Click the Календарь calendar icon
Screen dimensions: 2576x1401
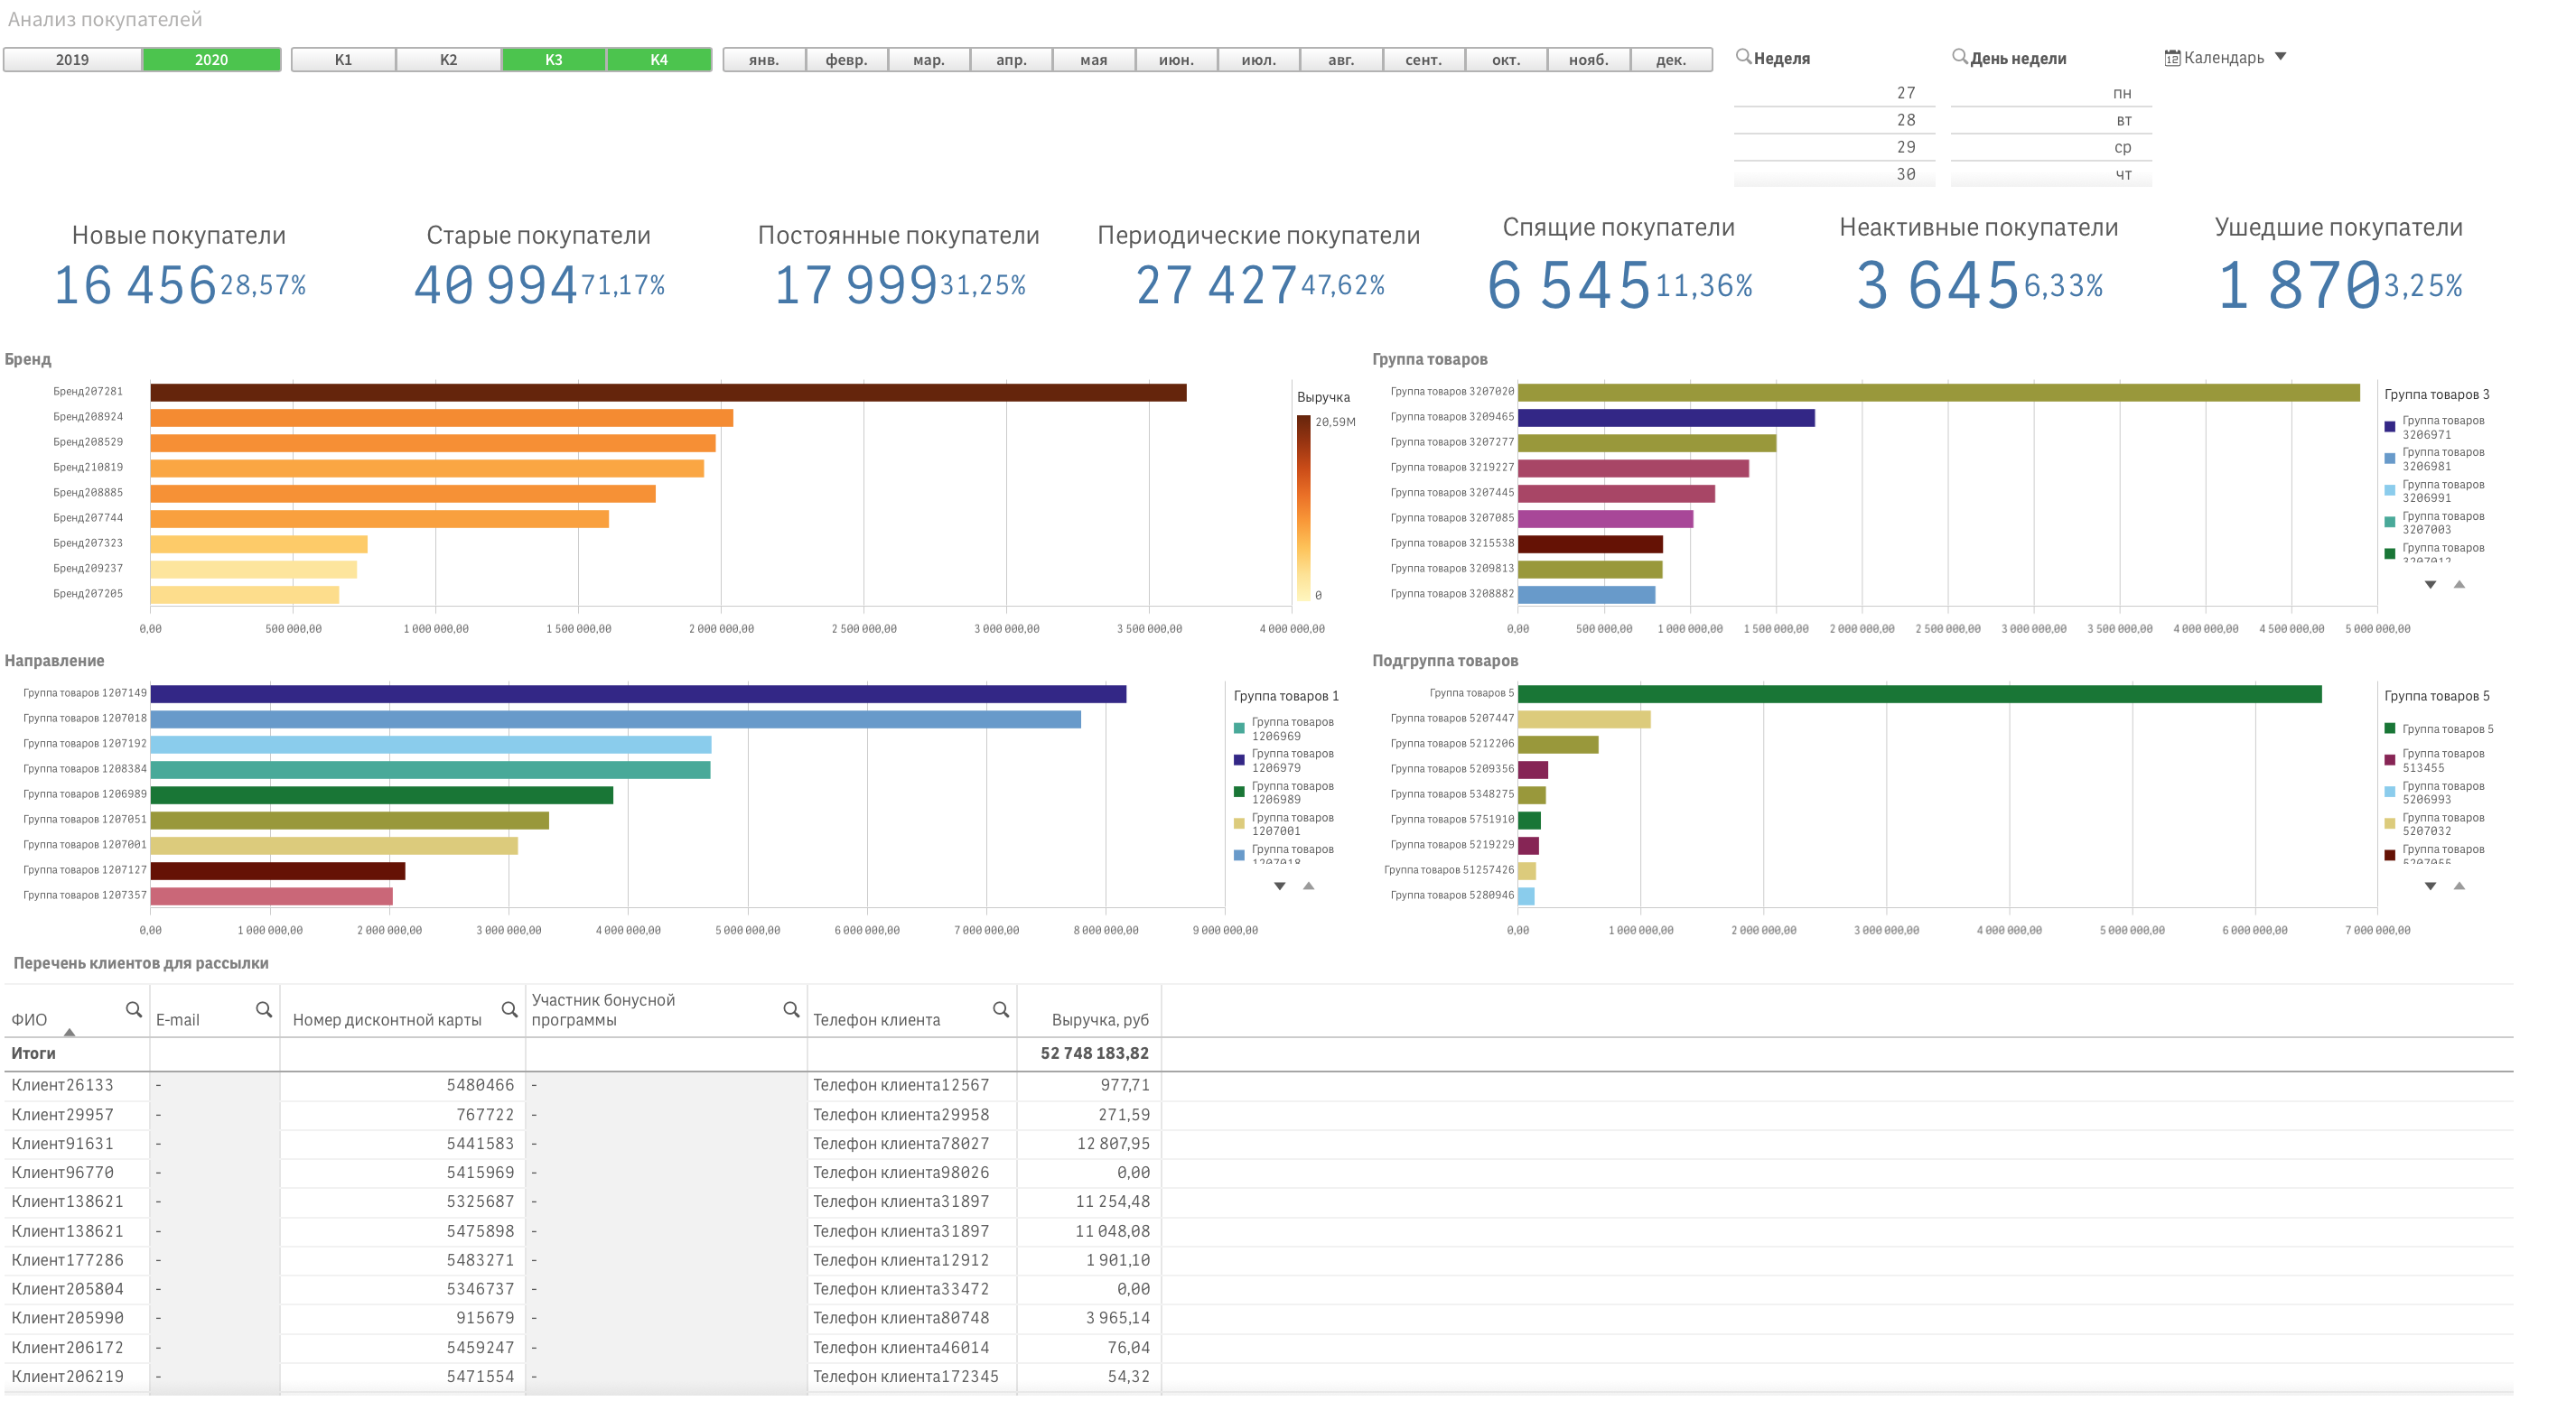click(x=2172, y=58)
